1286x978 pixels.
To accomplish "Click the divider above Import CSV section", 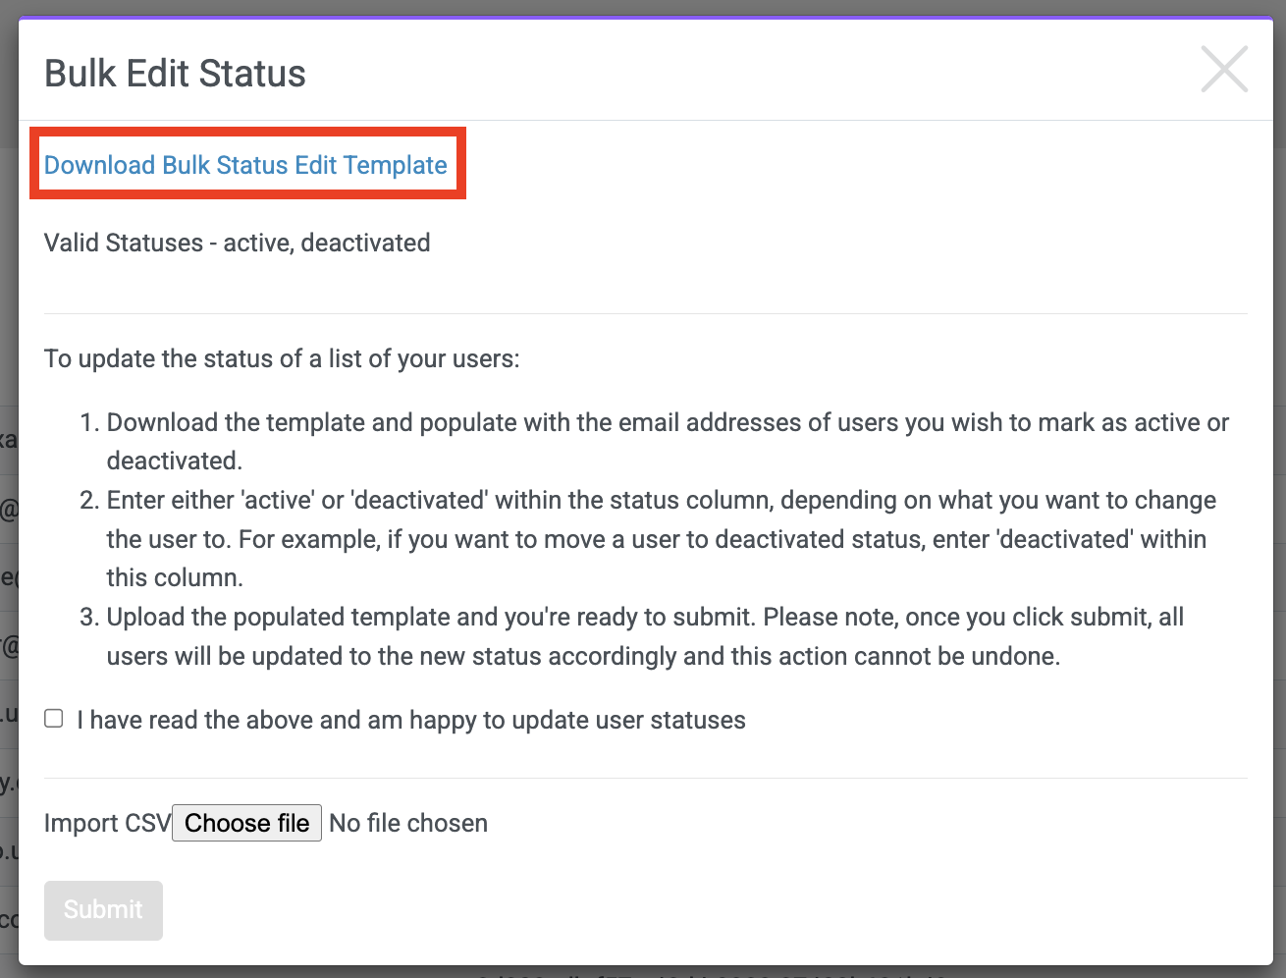I will 646,778.
